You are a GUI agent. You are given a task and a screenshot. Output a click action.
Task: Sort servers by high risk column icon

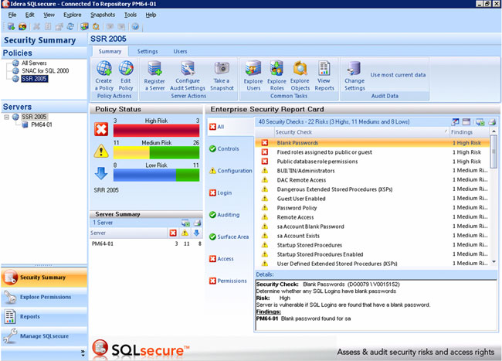(173, 233)
